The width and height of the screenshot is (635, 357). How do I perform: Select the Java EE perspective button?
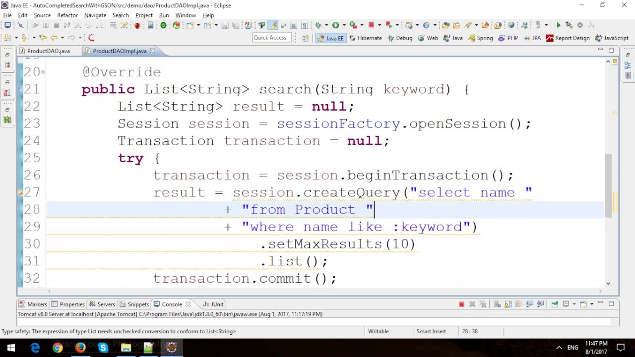coord(330,38)
